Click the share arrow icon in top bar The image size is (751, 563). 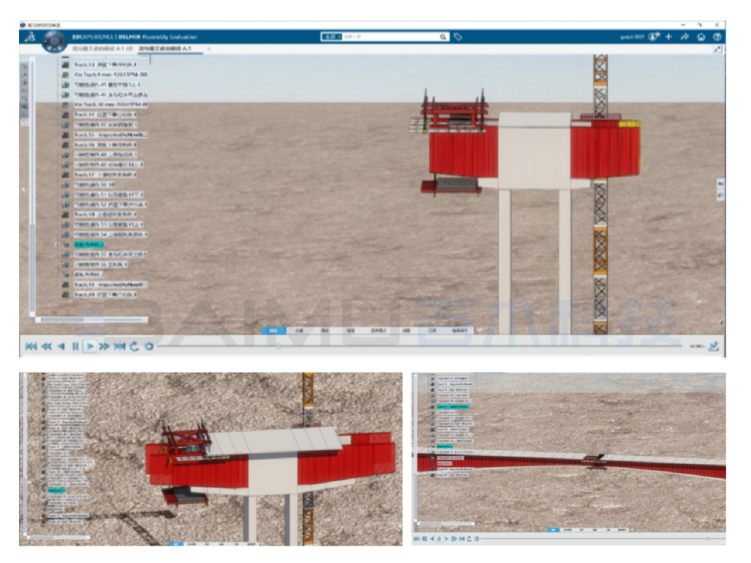684,37
